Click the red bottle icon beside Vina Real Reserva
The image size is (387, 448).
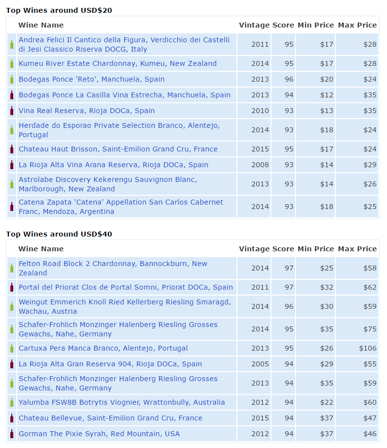pos(12,111)
